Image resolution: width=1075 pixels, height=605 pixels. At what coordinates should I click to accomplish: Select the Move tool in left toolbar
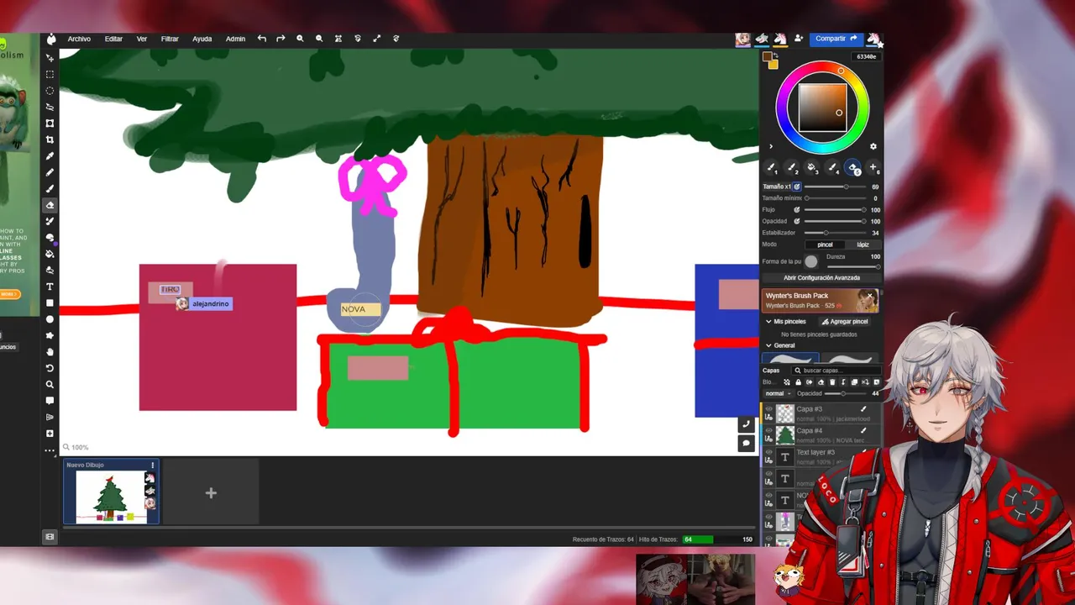point(50,57)
